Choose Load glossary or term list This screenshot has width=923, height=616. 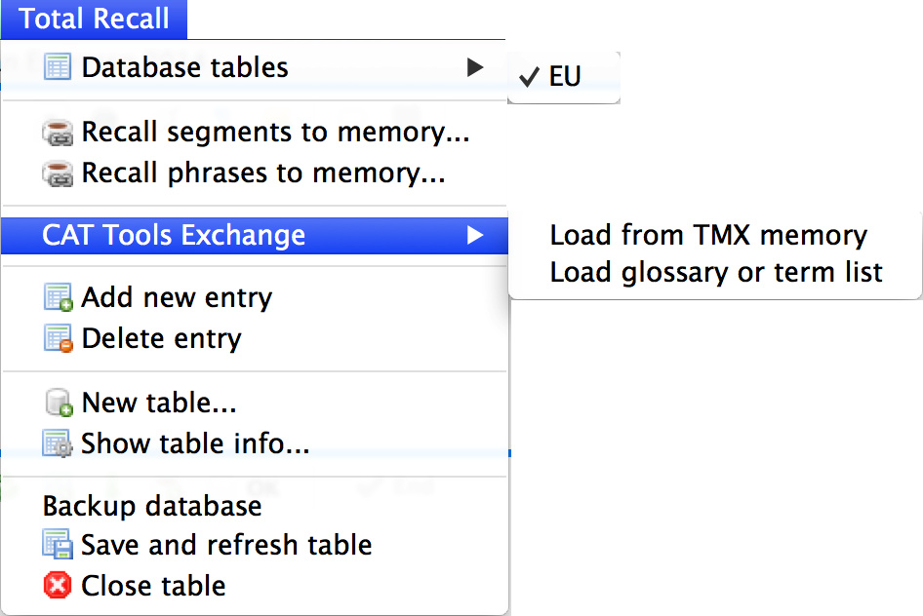(715, 272)
